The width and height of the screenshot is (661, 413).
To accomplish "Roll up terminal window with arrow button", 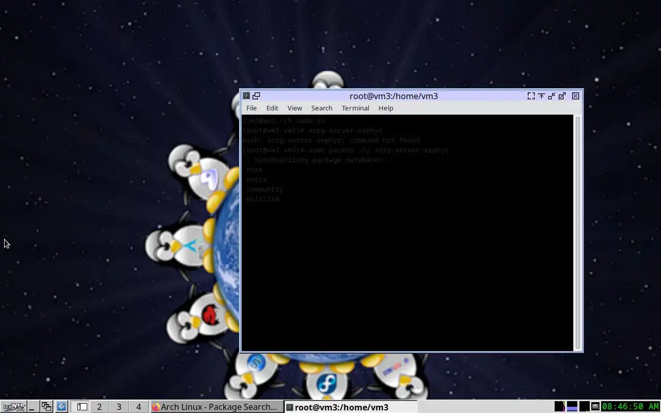I will coord(541,96).
